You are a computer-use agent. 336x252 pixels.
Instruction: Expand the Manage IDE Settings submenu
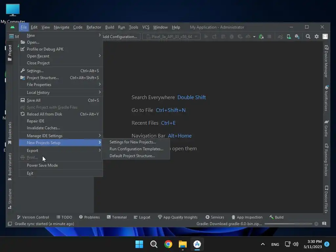click(x=61, y=136)
